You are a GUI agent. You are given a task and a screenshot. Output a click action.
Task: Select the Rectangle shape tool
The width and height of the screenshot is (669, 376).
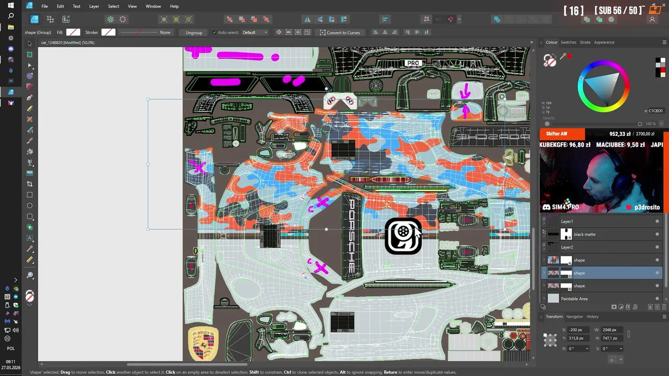pos(30,195)
